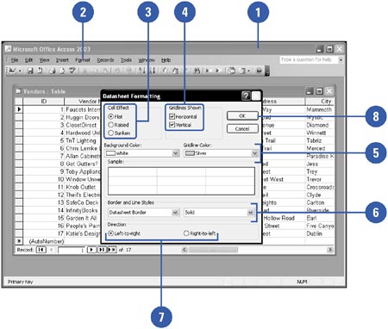Click the Save icon in the toolbar
This screenshot has width=388, height=329.
(30, 71)
